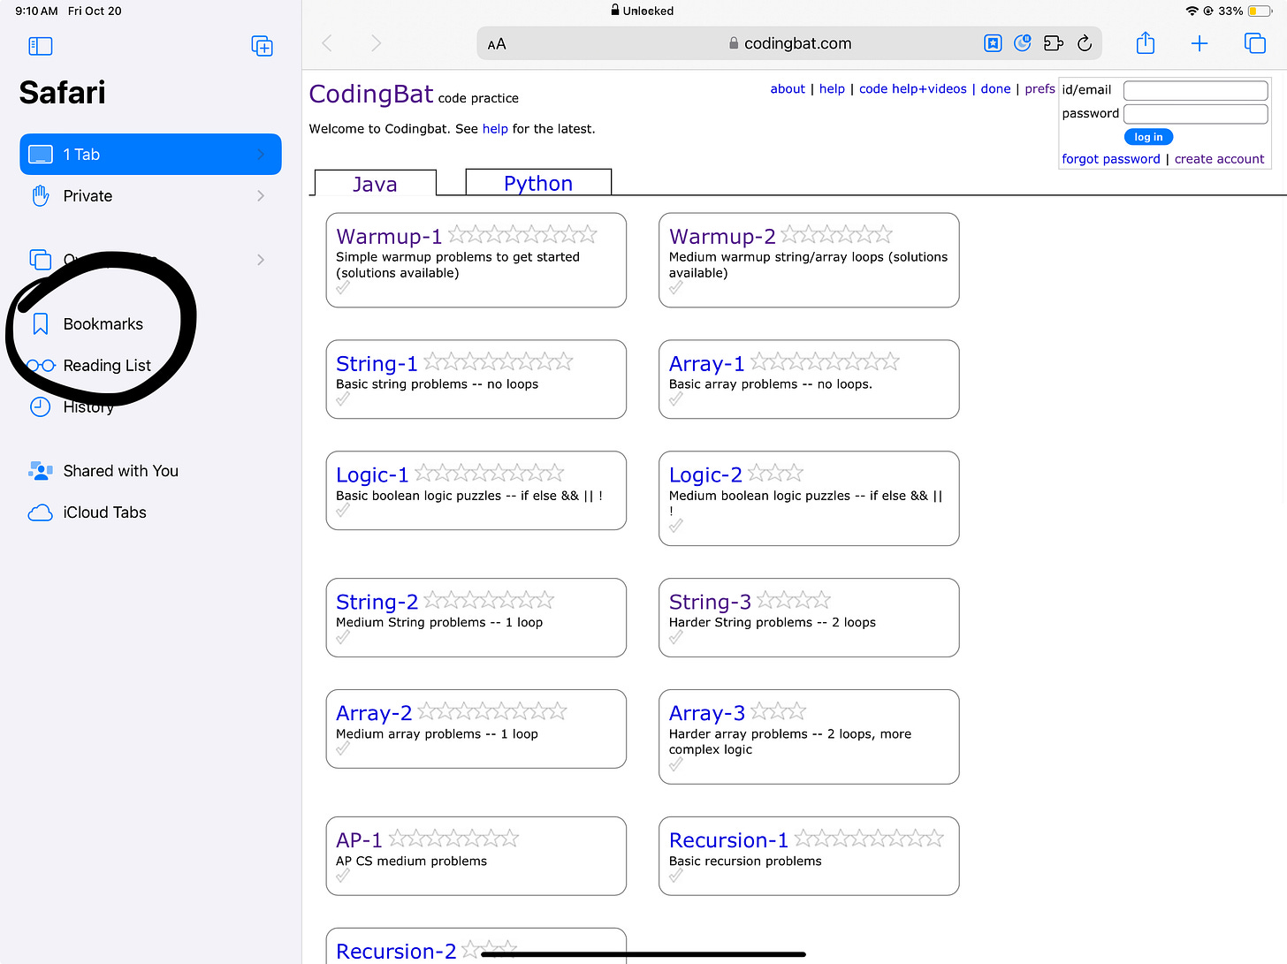Image resolution: width=1287 pixels, height=964 pixels.
Task: Open the AA page settings menu
Action: 497,44
